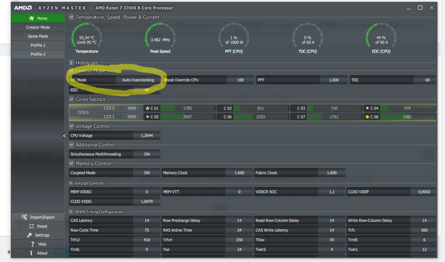Click Boost Override CPU value 100
The image size is (445, 262).
tap(240, 80)
